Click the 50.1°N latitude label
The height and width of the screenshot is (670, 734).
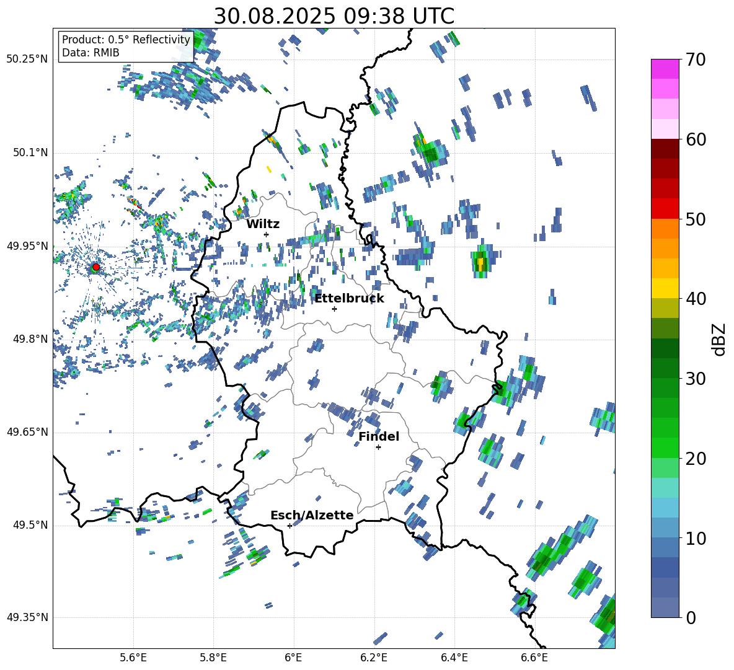(x=30, y=153)
